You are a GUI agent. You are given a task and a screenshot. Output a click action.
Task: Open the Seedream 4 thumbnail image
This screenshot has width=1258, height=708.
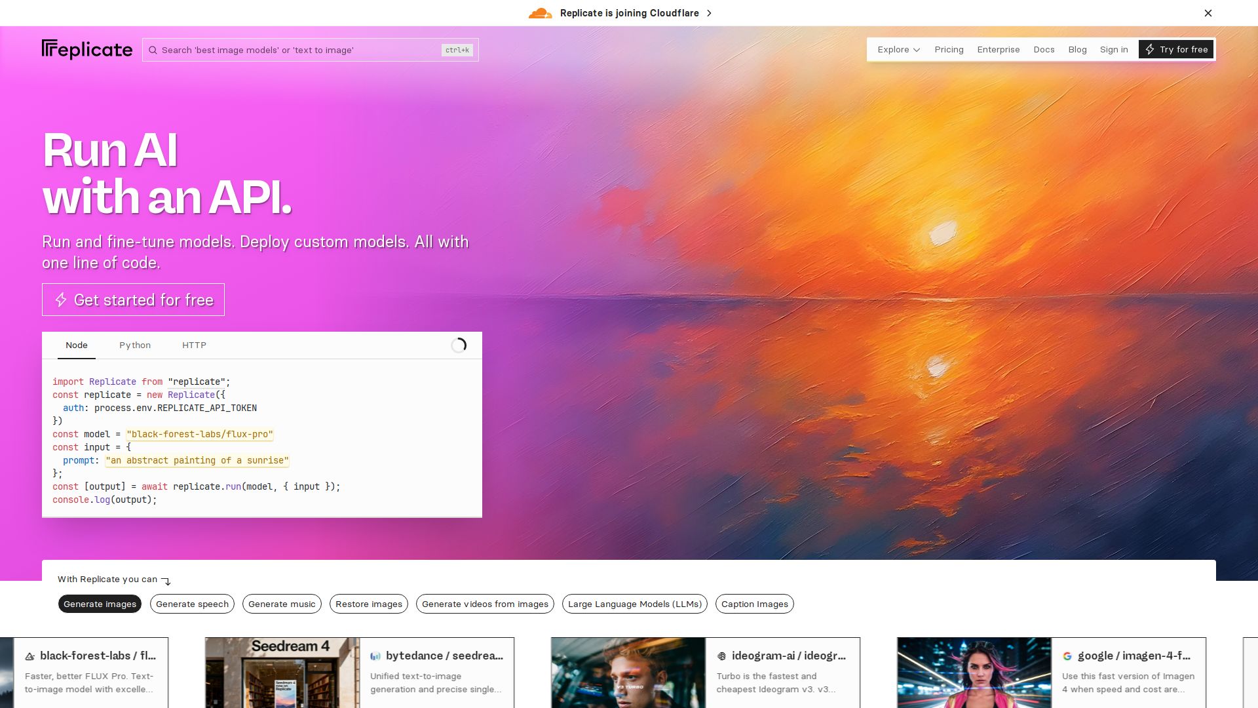[x=282, y=673]
